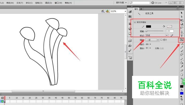Click the stroke width 2.00 input field
The width and height of the screenshot is (185, 105).
point(170,31)
